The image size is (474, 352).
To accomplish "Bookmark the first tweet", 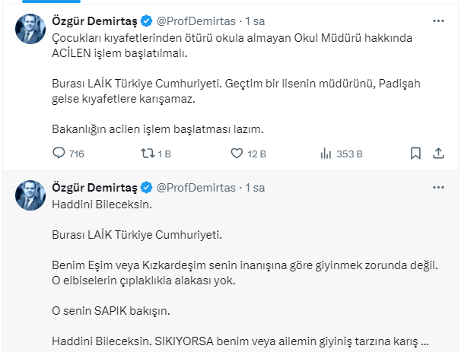I will 415,154.
